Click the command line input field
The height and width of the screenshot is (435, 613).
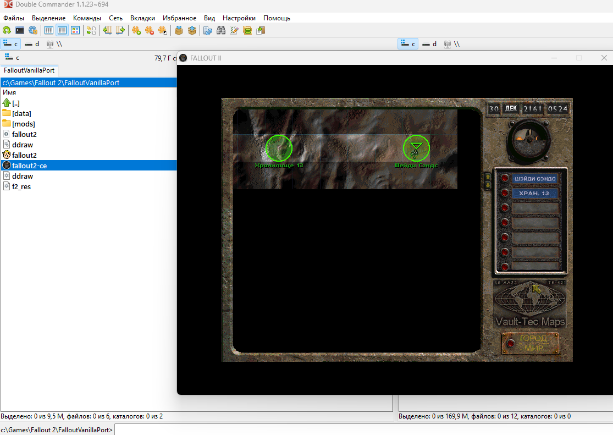pos(363,430)
